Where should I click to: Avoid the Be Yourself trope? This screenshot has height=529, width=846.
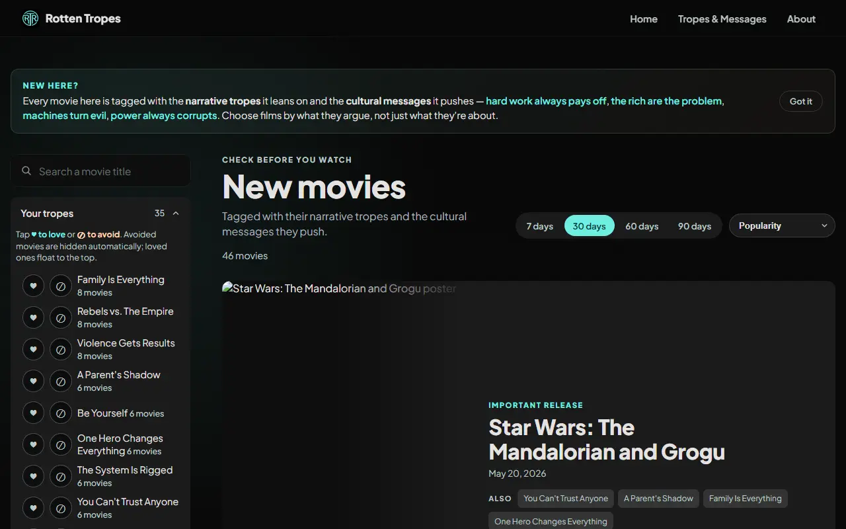point(61,413)
